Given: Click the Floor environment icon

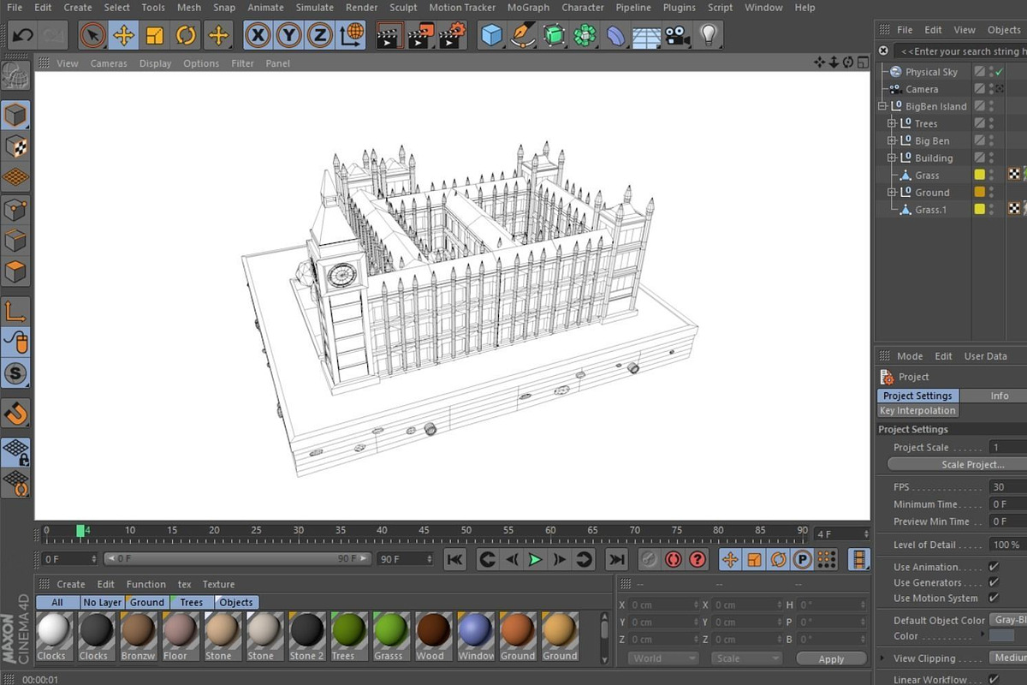Looking at the screenshot, I should [x=646, y=35].
